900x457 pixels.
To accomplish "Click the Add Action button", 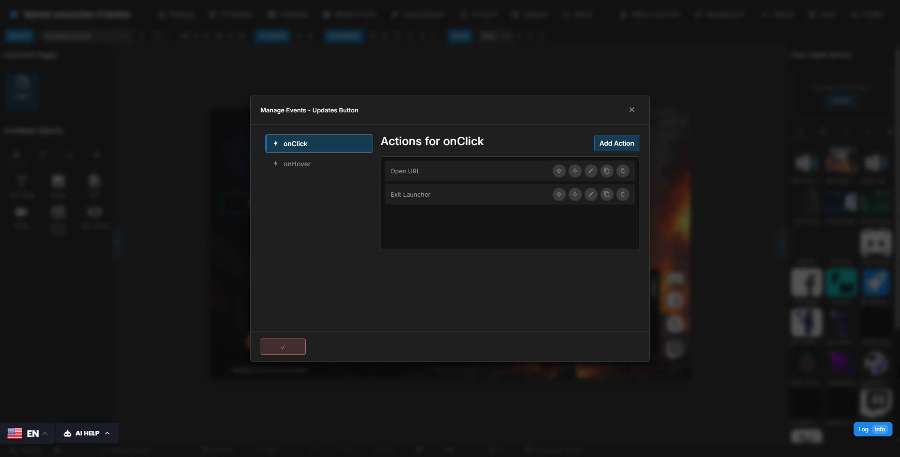I will pyautogui.click(x=616, y=143).
